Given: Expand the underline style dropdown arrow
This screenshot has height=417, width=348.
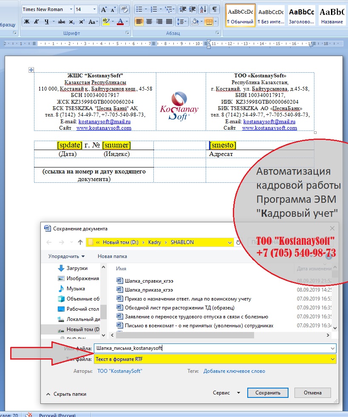Looking at the screenshot, I should coord(54,22).
